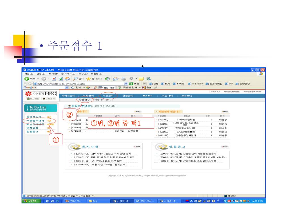Image resolution: width=290 pixels, height=217 pixels.
Task: Open the 신한은행 links bar shortcut
Action: pyautogui.click(x=242, y=84)
